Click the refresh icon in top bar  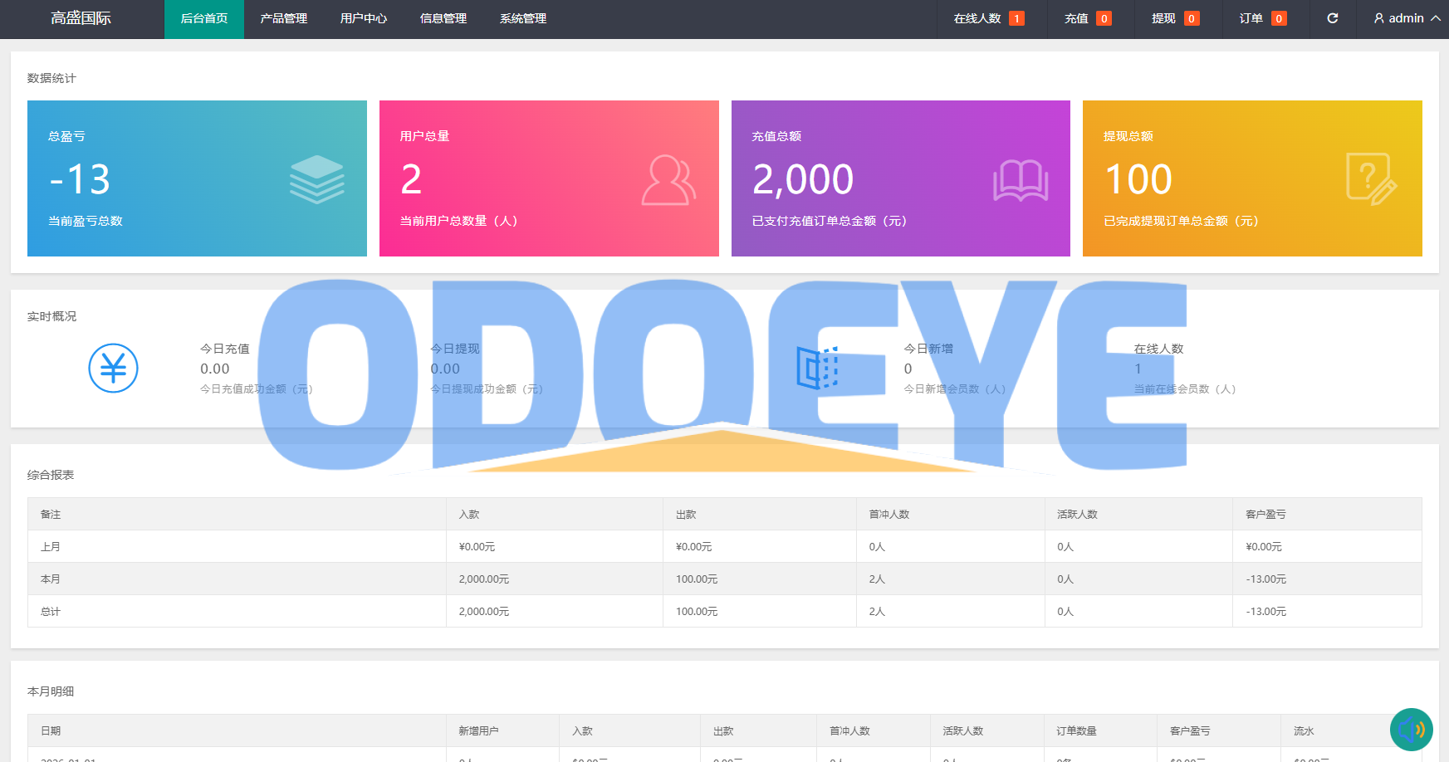(1332, 18)
